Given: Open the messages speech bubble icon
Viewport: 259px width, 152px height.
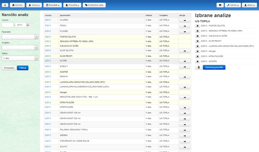Looking at the screenshot, I should 220,5.
